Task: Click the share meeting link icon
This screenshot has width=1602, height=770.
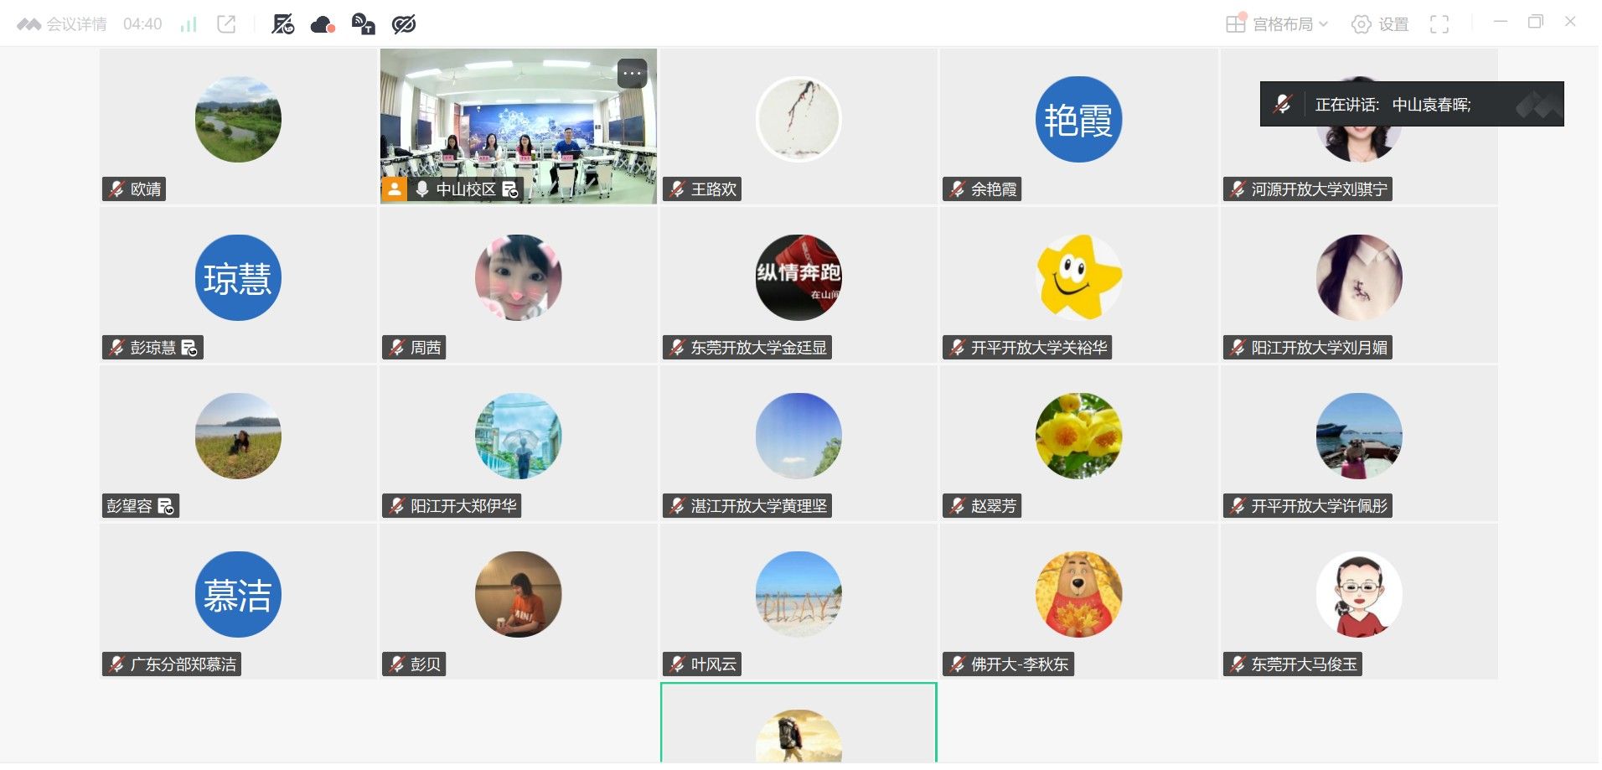Action: point(226,24)
